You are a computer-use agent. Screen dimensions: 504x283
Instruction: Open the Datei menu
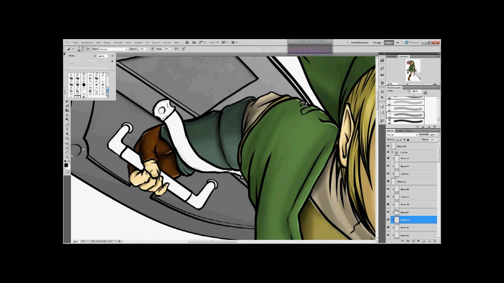(x=76, y=42)
